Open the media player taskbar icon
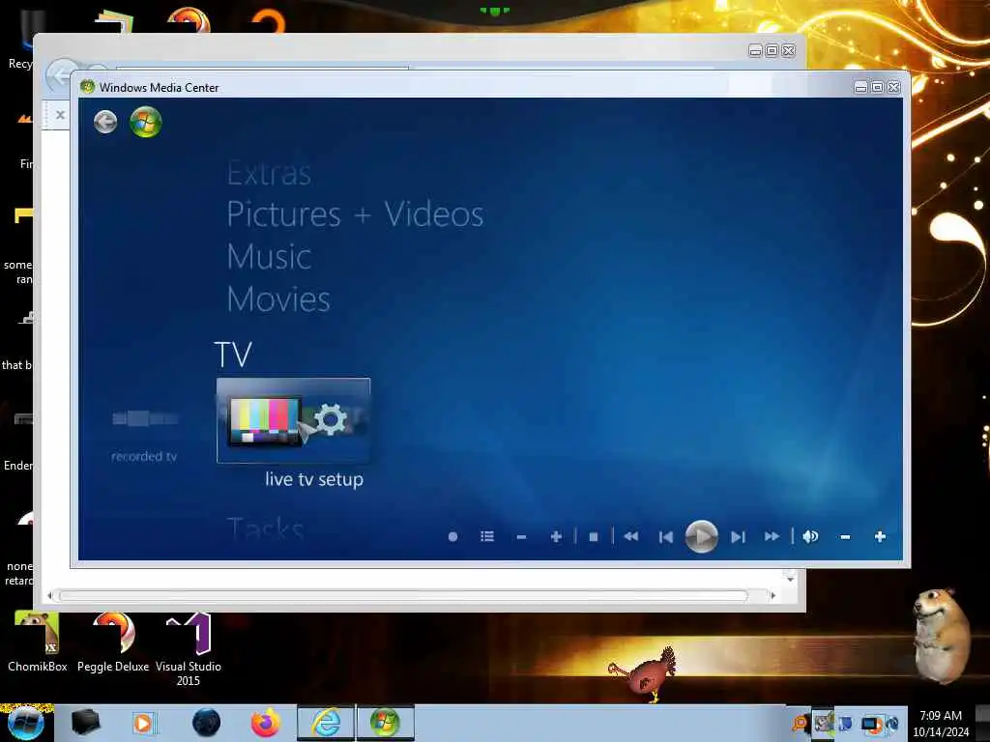 143,723
